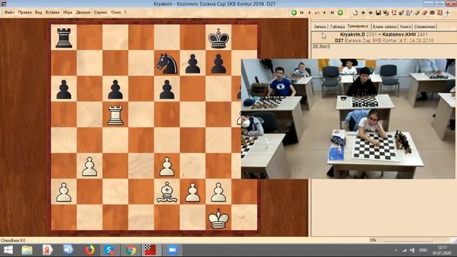This screenshot has height=257, width=457.
Task: Click the right green circle next-game button
Action: pos(340,13)
